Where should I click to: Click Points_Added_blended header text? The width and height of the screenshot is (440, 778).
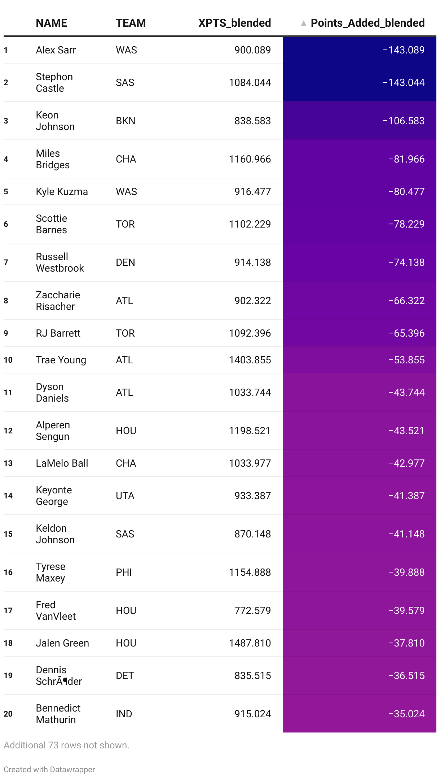(x=368, y=23)
